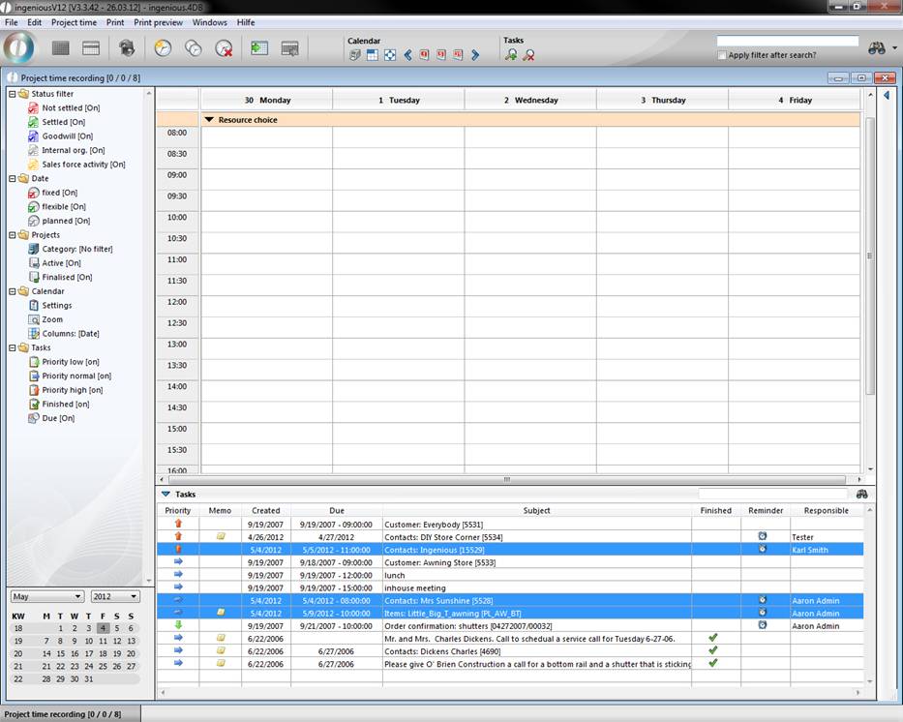Collapse the Status filter tree node
Viewport: 903px width, 722px height.
[12, 94]
